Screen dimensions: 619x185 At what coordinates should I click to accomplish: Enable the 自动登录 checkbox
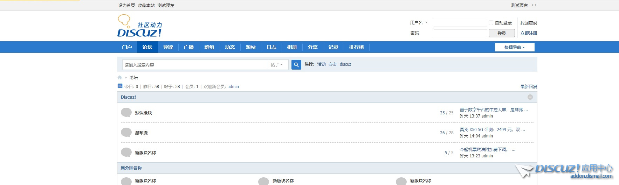[x=491, y=23]
